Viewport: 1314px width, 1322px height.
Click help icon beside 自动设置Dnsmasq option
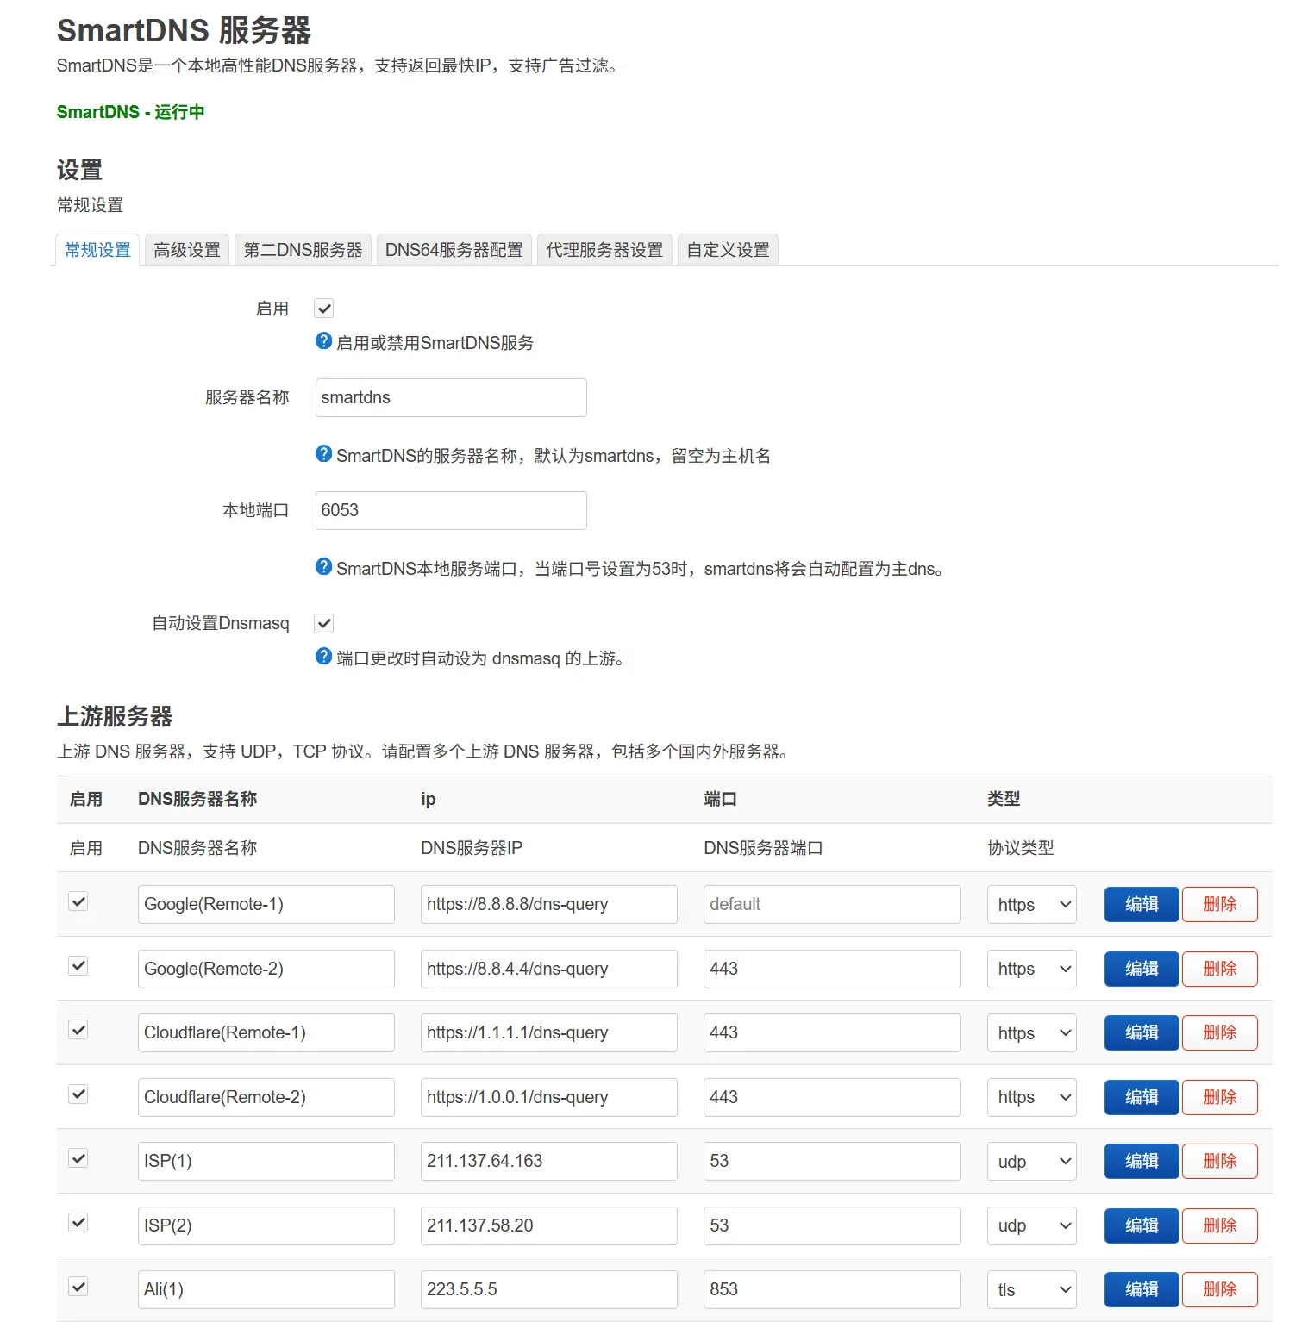[322, 657]
